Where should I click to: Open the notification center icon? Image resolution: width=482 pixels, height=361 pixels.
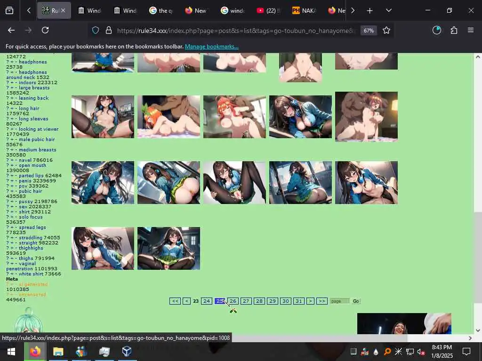[466, 352]
